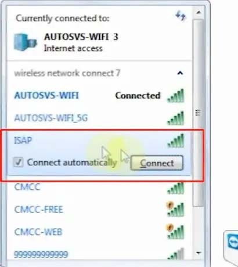238x267 pixels.
Task: Select the connected AUTOSVS-WIFI network
Action: coord(99,96)
